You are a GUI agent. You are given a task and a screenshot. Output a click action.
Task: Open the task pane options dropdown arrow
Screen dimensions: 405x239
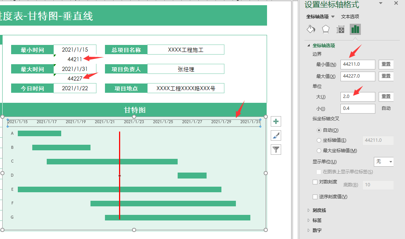(x=381, y=3)
